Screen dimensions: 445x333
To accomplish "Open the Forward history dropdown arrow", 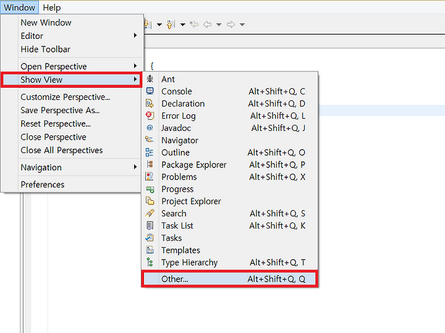I will [242, 25].
